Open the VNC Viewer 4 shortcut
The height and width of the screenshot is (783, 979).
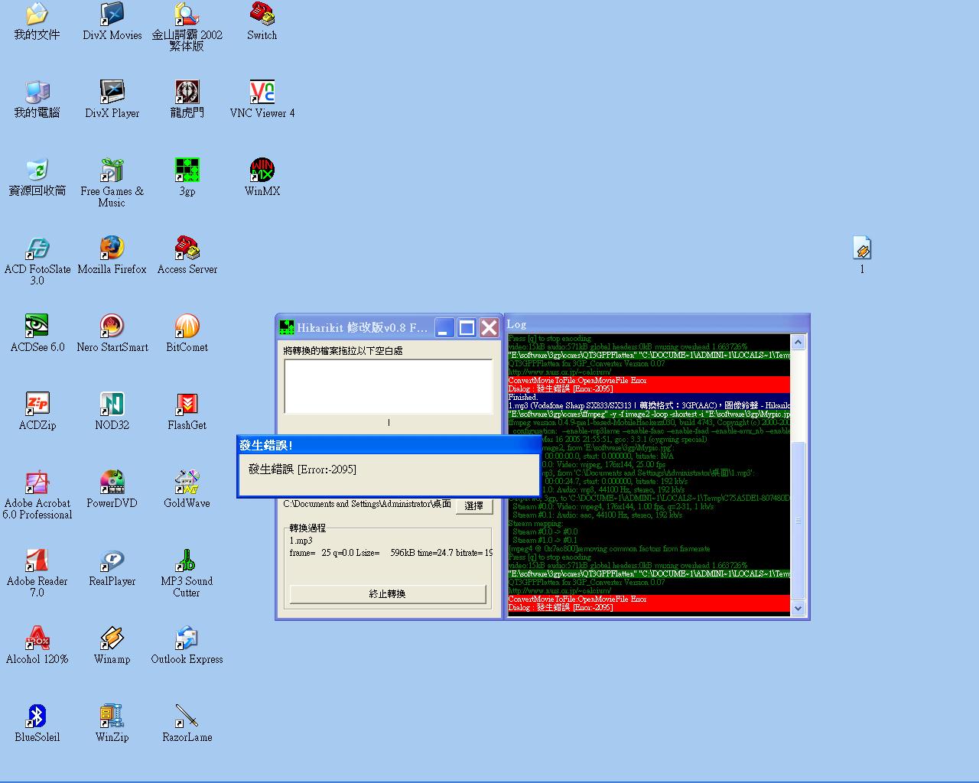262,93
